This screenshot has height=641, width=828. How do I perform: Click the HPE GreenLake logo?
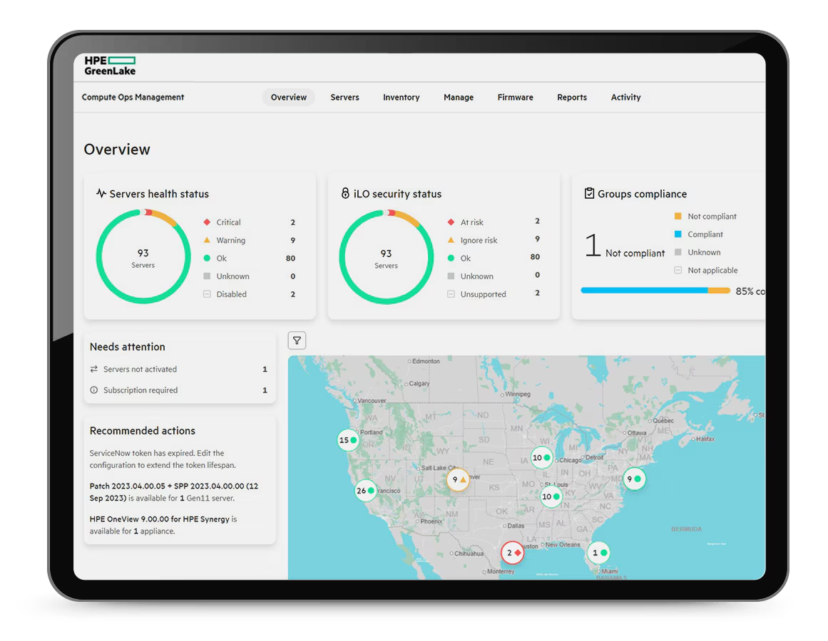click(x=110, y=66)
